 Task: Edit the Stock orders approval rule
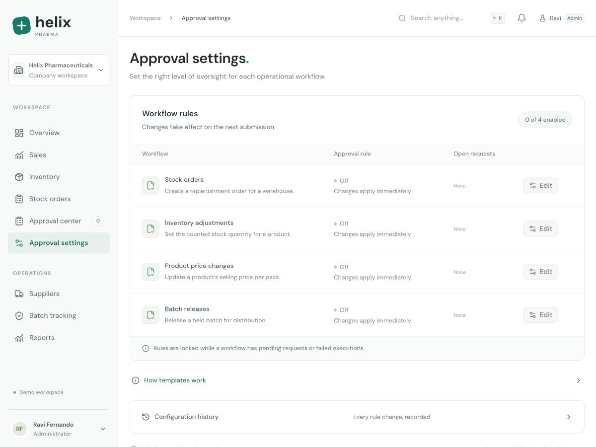pyautogui.click(x=540, y=186)
